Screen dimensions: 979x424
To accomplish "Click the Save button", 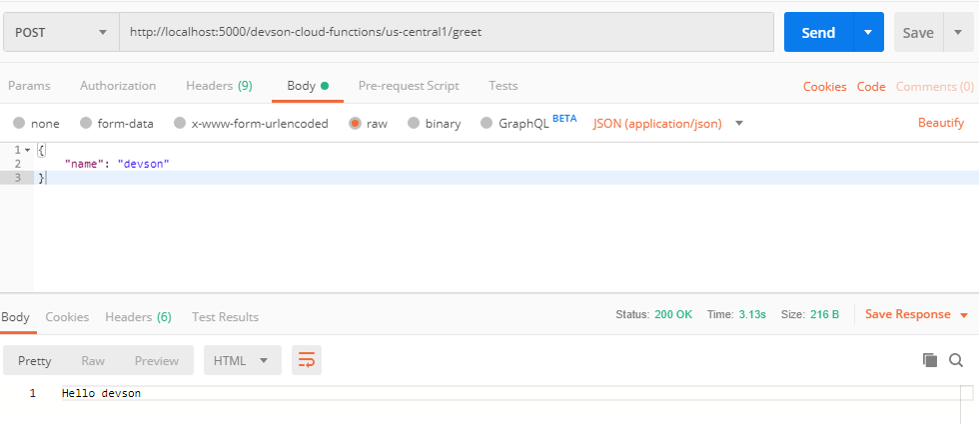I will pyautogui.click(x=918, y=32).
